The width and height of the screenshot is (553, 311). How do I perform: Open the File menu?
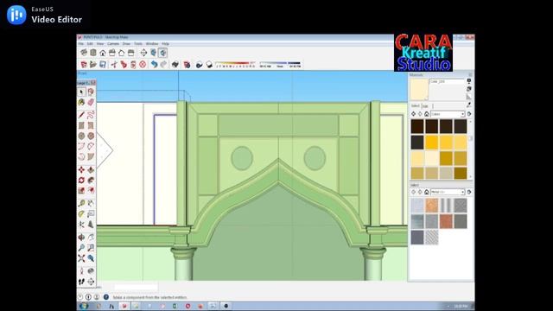coord(80,44)
